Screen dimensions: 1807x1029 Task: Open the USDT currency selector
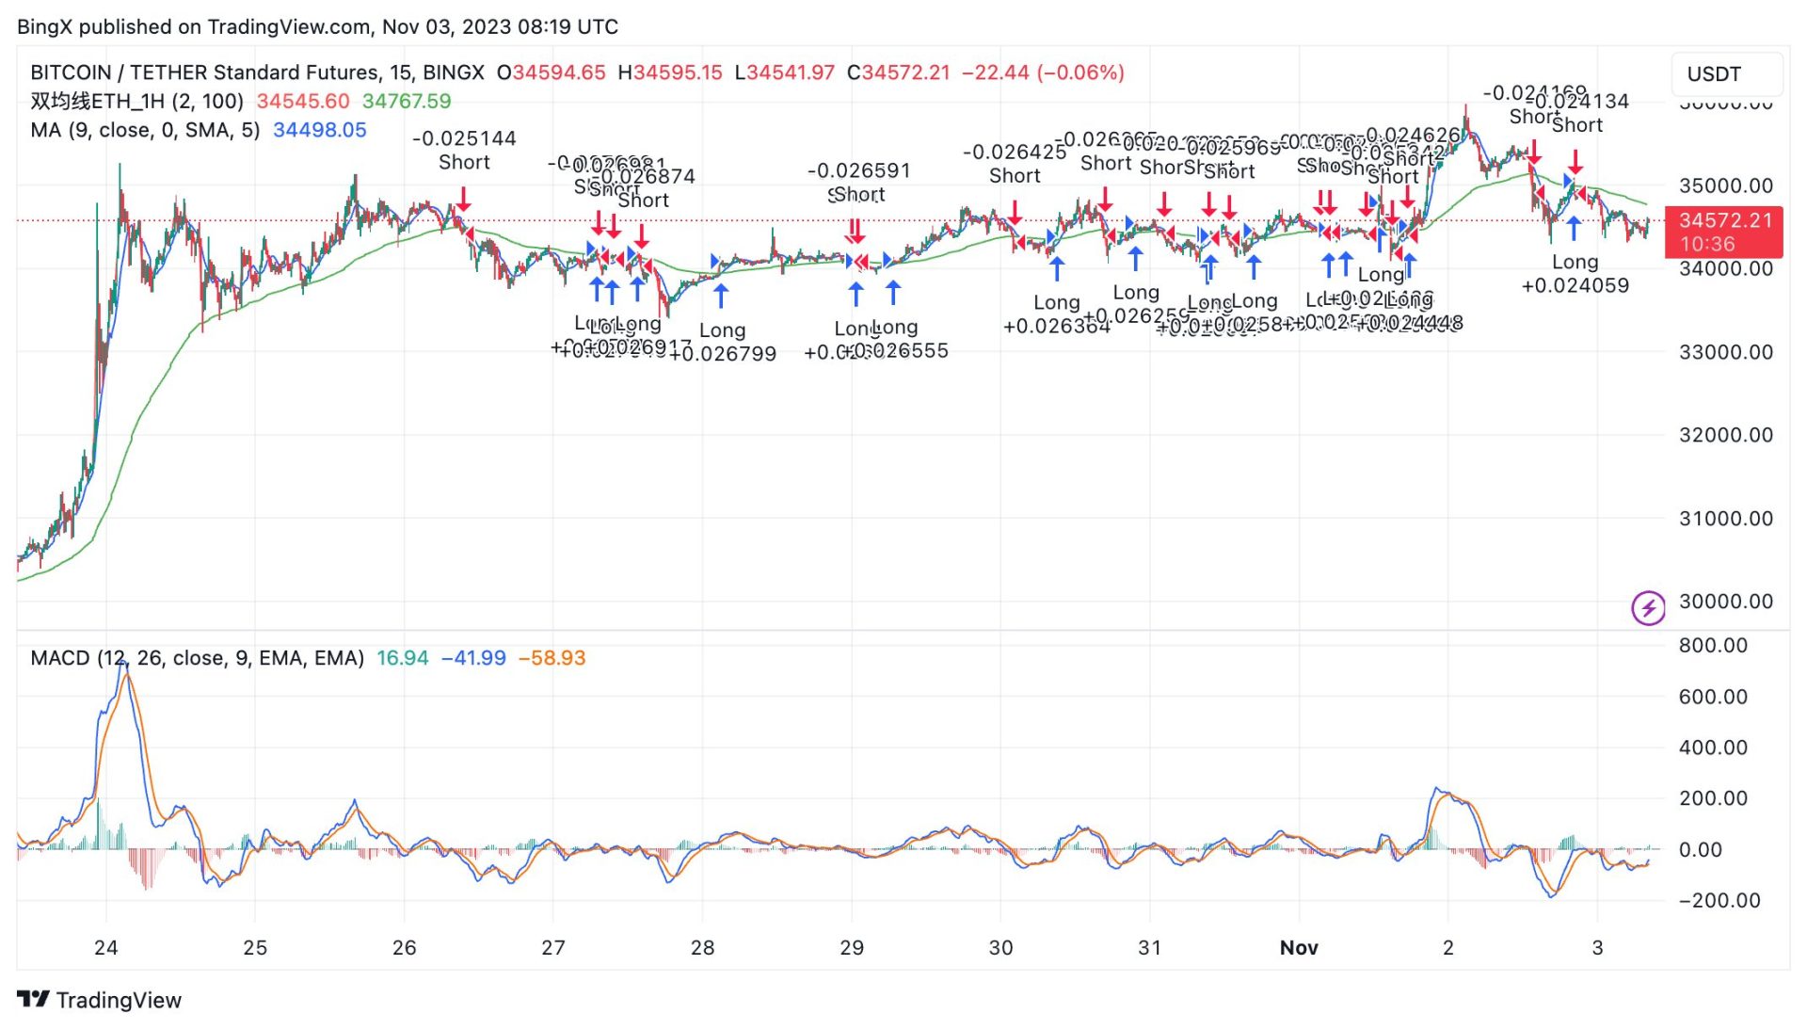pos(1725,73)
